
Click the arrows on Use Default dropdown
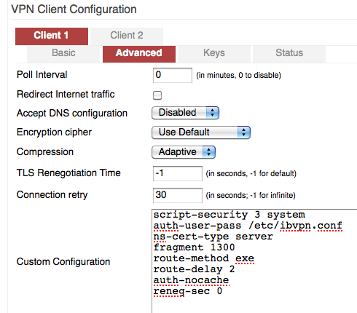point(243,132)
